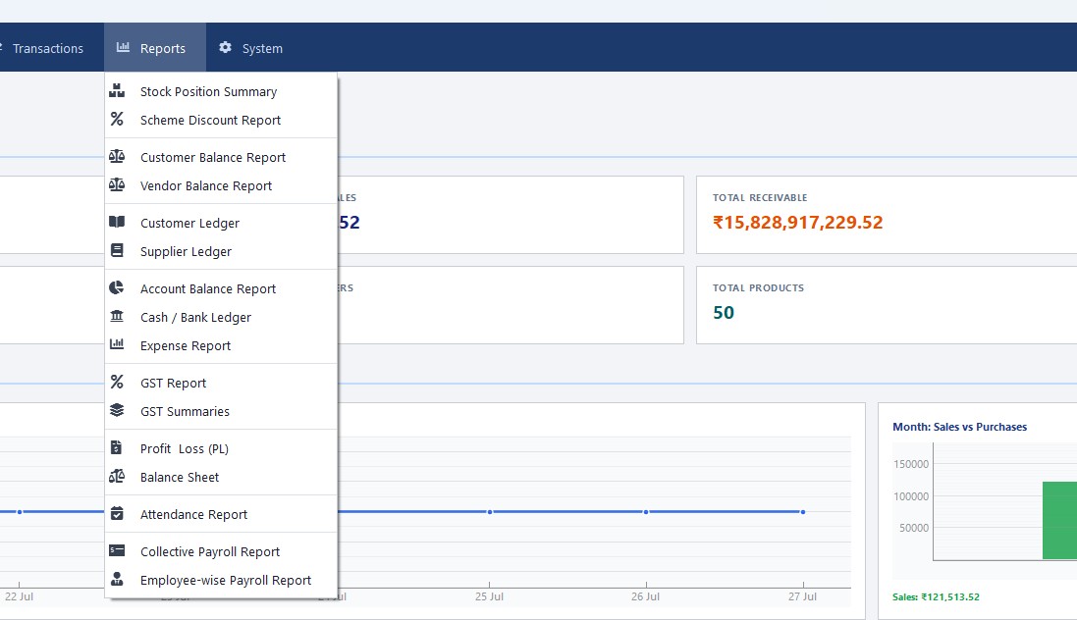Expand the System menu in the navbar

(250, 47)
